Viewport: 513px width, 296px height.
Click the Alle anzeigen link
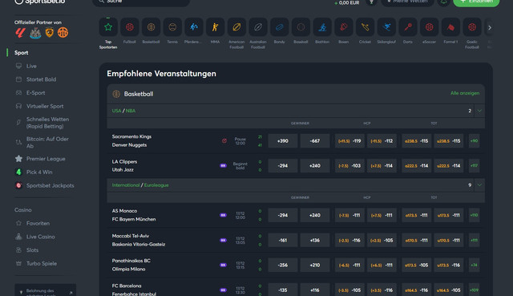[x=465, y=93]
